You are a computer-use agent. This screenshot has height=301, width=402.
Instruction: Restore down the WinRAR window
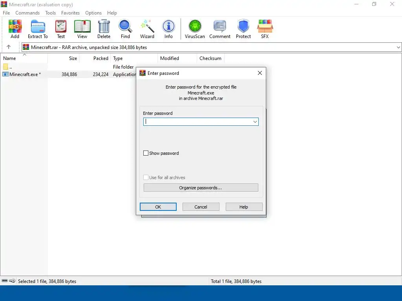[374, 4]
